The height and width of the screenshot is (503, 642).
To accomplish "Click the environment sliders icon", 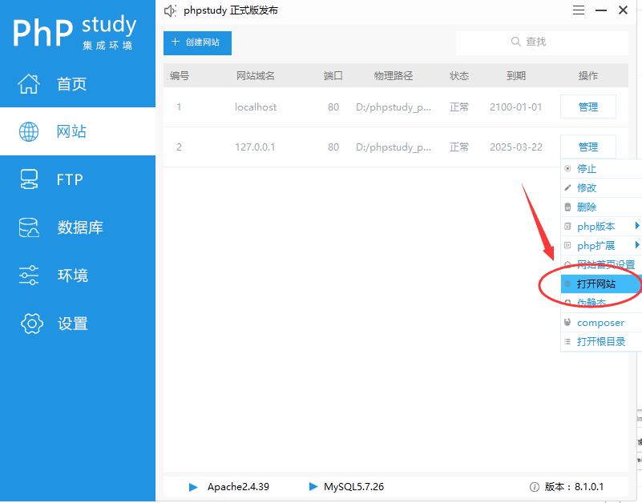I will pyautogui.click(x=29, y=276).
